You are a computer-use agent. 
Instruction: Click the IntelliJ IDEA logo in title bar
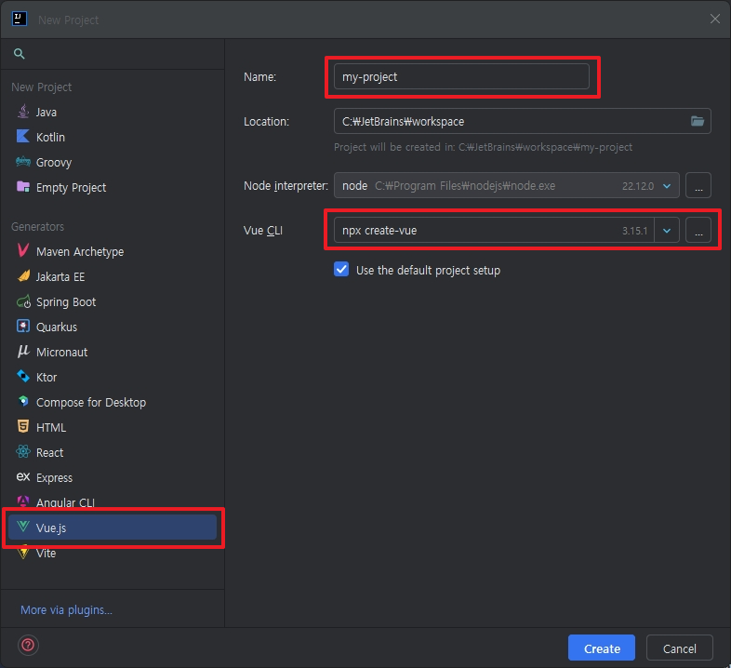click(x=20, y=20)
